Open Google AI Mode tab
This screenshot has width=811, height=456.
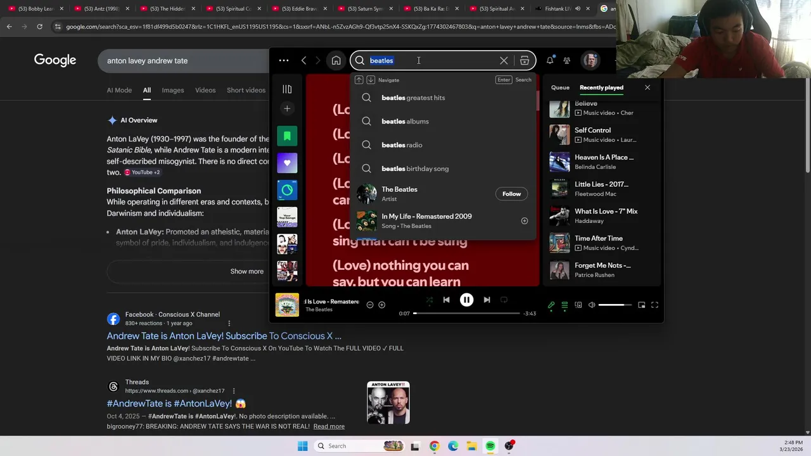coord(119,90)
